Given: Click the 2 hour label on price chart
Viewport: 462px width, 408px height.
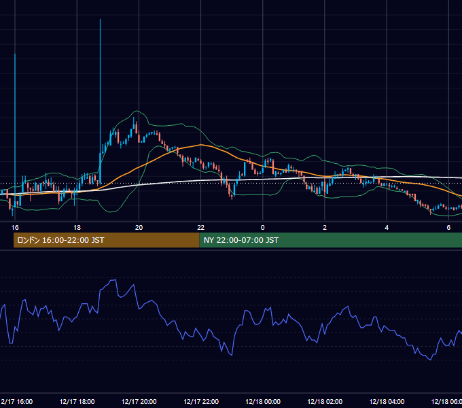Looking at the screenshot, I should [x=325, y=228].
